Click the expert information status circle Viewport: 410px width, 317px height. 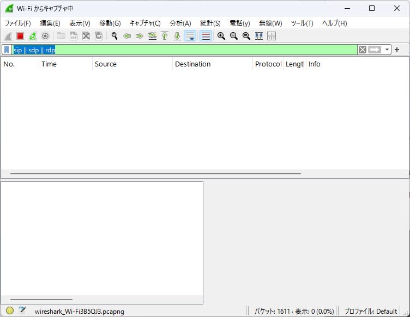pyautogui.click(x=10, y=310)
